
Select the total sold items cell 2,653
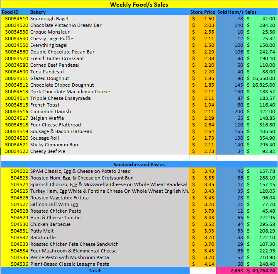[x=230, y=271]
